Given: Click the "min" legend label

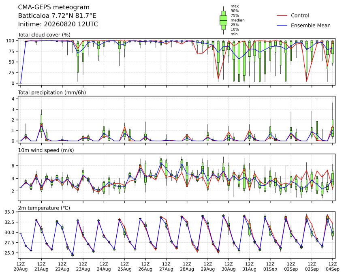Looking at the screenshot, I should pos(234,34).
